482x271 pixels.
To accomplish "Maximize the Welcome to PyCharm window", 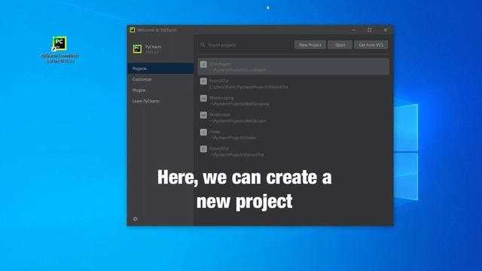I will pos(370,30).
